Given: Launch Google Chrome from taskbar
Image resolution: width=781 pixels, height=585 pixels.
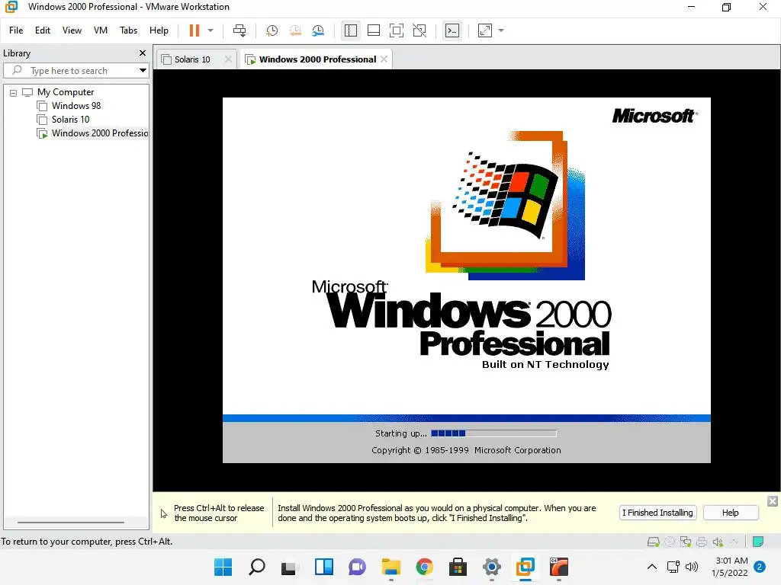Looking at the screenshot, I should (424, 567).
